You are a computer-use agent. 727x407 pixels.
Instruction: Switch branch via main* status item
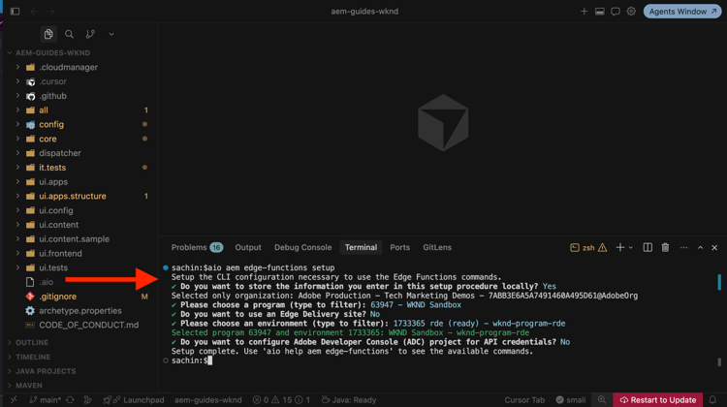(x=45, y=400)
